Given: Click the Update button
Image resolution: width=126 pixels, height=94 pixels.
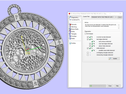Looking at the screenshot, I should point(114,58).
